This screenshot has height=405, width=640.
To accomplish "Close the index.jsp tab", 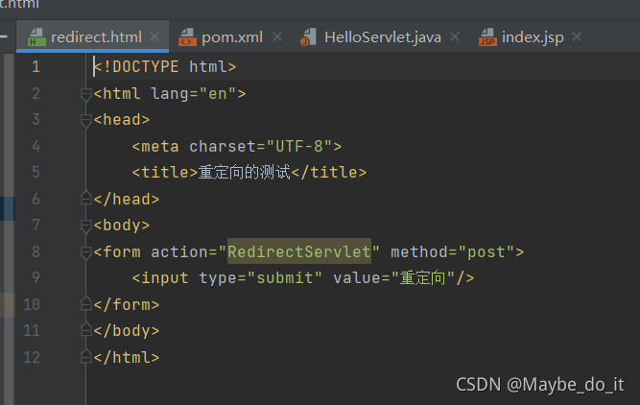I will tap(577, 37).
